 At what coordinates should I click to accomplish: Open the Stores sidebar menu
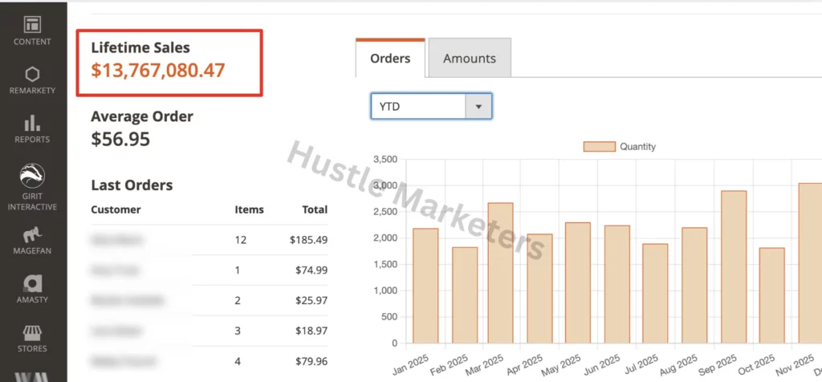coord(32,338)
